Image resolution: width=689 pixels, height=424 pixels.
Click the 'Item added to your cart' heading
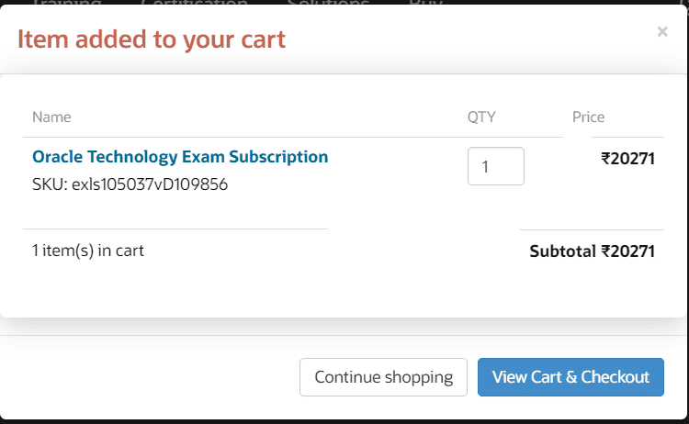(152, 39)
